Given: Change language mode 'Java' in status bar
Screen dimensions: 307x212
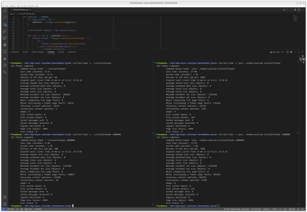Looking at the screenshot, I should click(285, 209).
